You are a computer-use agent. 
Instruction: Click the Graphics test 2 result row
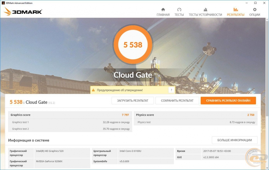pyautogui.click(x=70, y=129)
